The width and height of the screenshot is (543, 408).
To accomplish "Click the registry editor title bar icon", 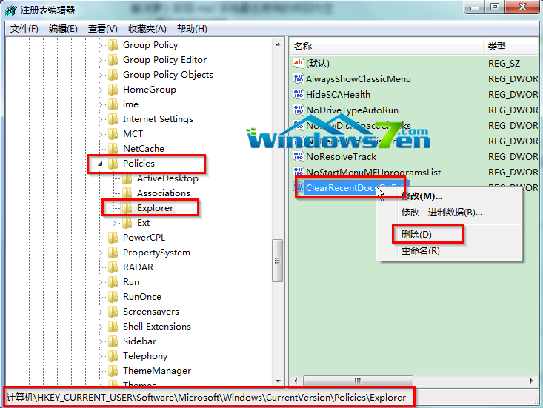I will pyautogui.click(x=10, y=10).
